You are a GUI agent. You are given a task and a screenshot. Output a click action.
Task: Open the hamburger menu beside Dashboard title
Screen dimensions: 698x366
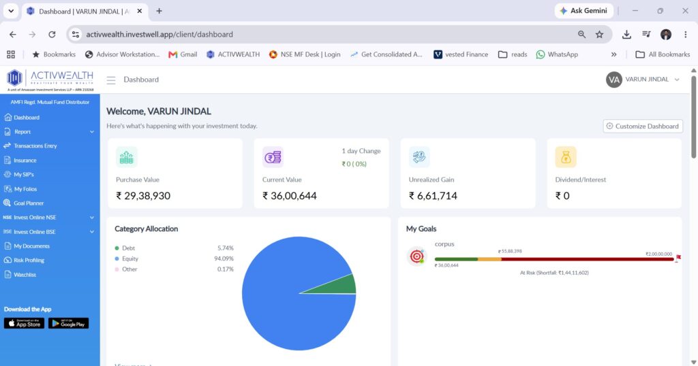click(111, 80)
